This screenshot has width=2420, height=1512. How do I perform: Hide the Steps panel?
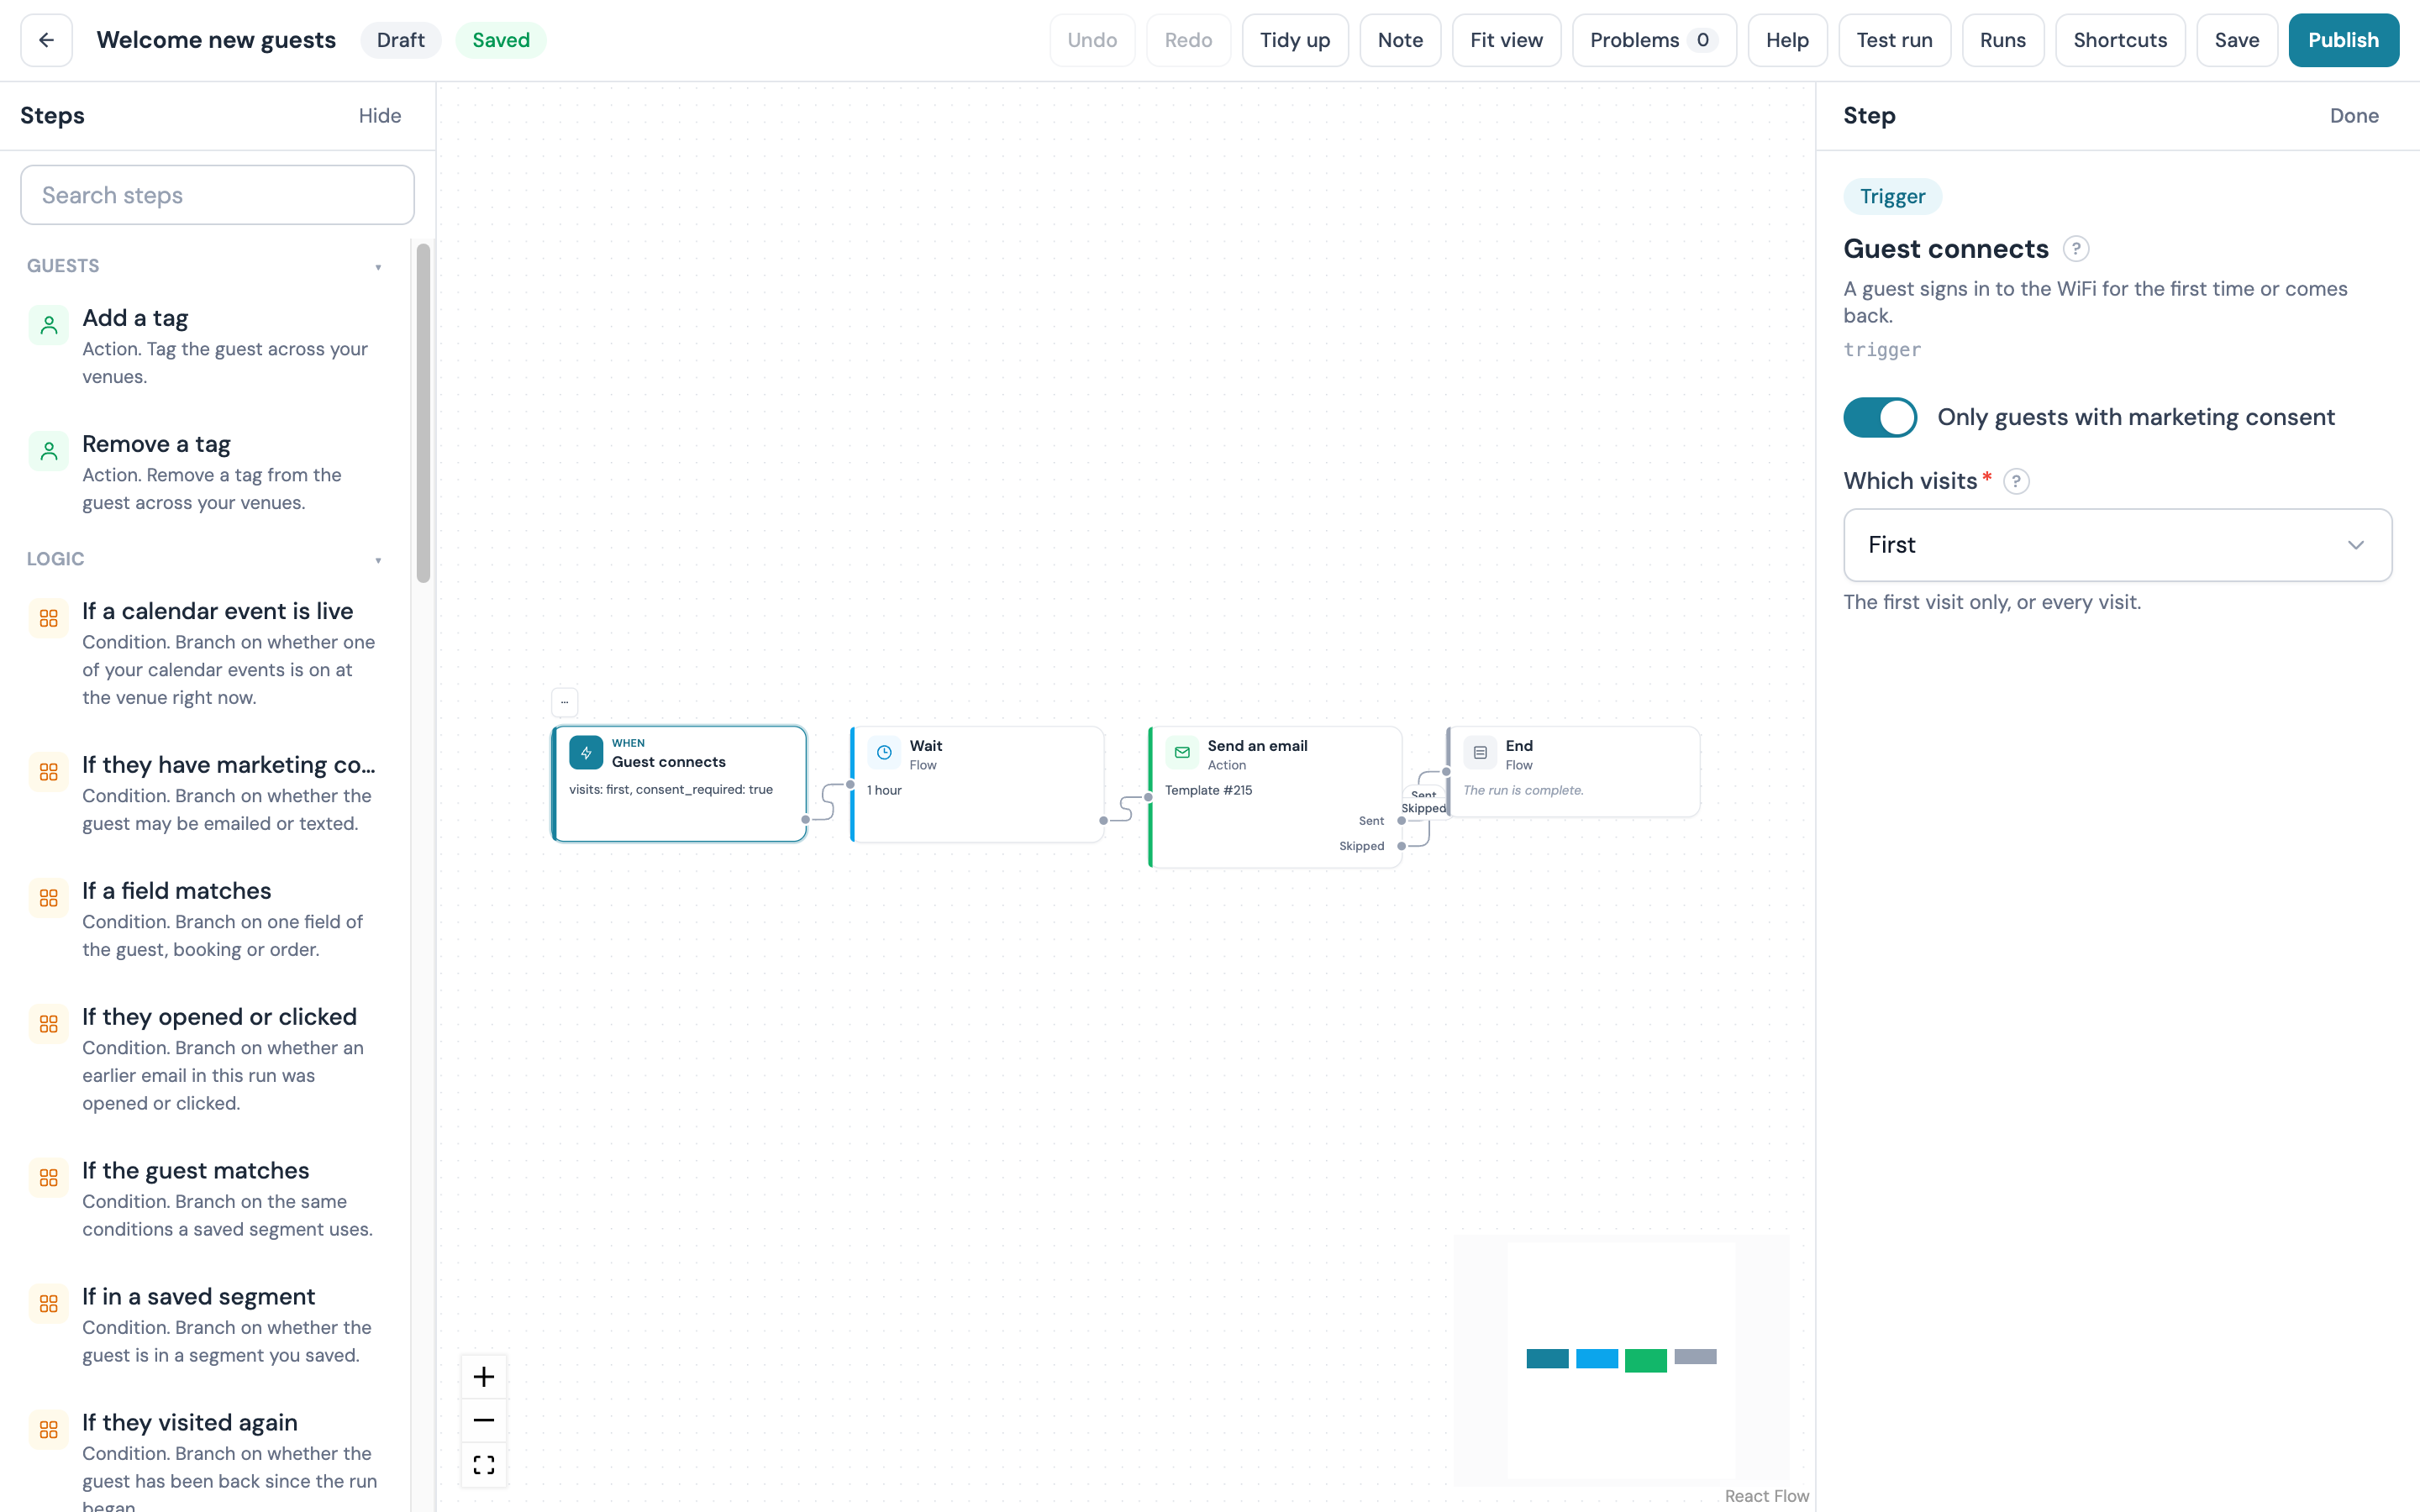tap(380, 116)
